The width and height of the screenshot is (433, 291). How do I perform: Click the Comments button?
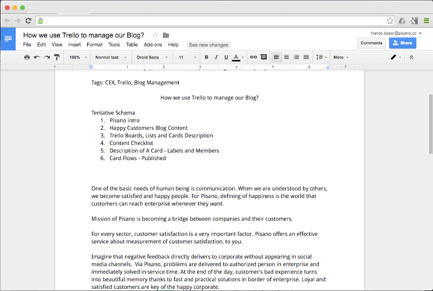coord(371,43)
